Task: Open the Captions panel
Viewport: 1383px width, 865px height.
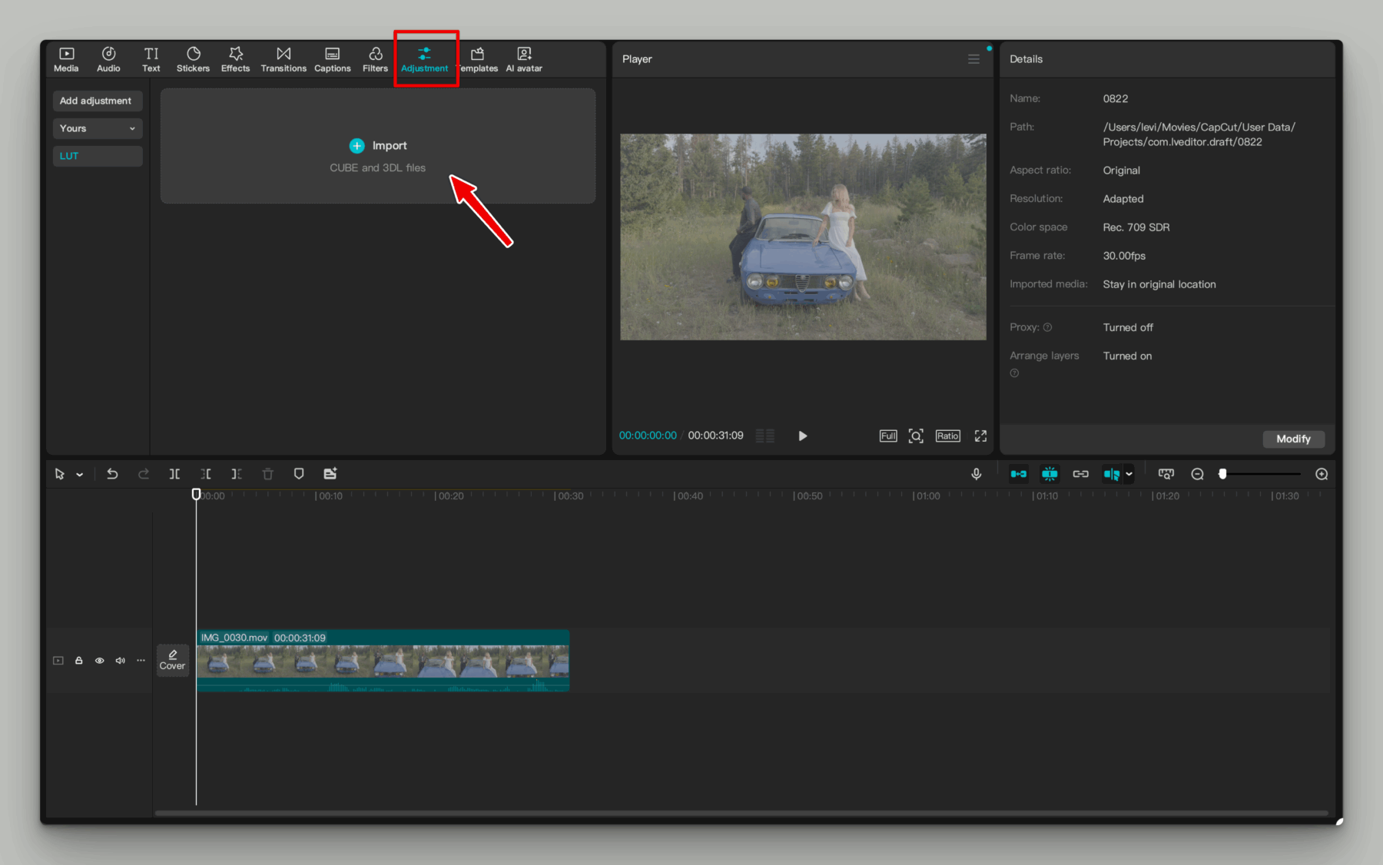Action: pyautogui.click(x=333, y=58)
